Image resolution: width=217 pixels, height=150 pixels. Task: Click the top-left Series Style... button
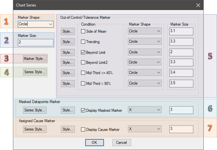[35, 72]
